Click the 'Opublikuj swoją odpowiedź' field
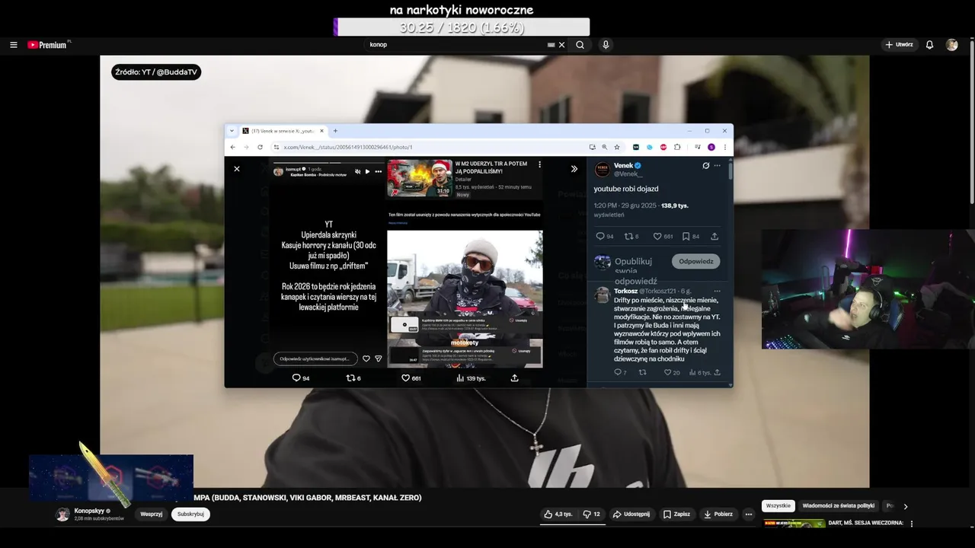Viewport: 975px width, 548px height. (636, 271)
